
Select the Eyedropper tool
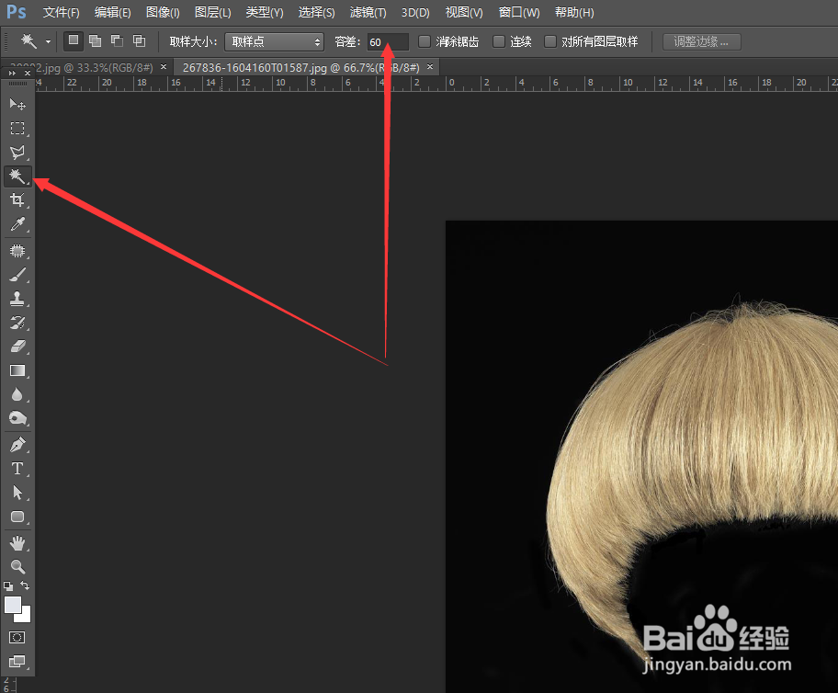point(17,224)
